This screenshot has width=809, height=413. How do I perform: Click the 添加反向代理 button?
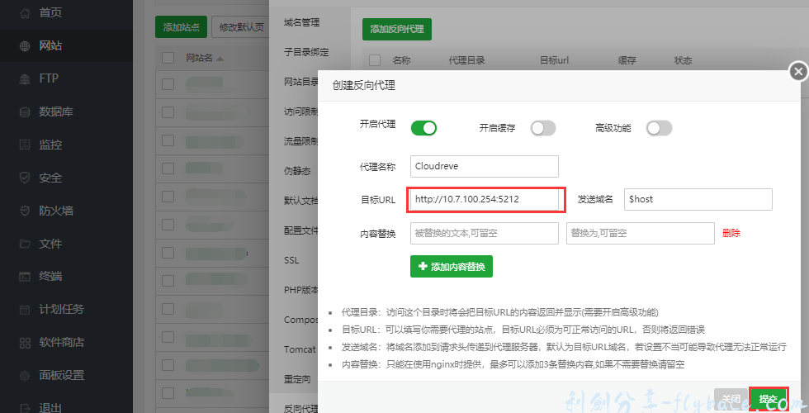tap(397, 30)
